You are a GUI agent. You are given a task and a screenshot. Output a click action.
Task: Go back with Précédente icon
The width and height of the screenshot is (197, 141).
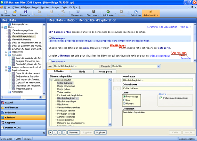(108, 13)
